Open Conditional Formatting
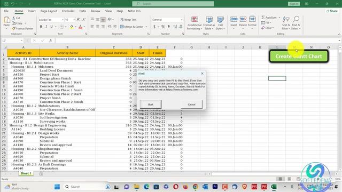The width and height of the screenshot is (342, 192). 195,23
